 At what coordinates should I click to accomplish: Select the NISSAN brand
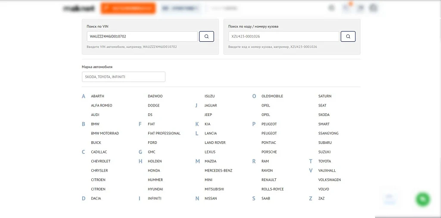click(x=211, y=198)
